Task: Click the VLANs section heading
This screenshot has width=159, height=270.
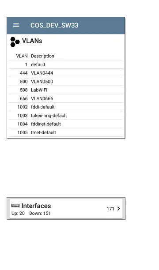Action: pos(32,41)
